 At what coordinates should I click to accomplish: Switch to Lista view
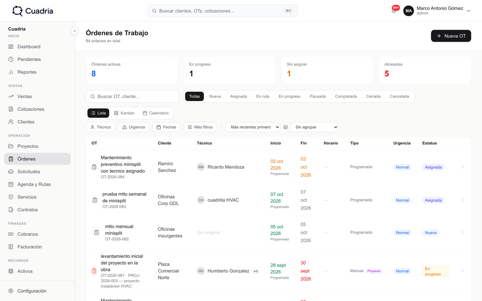[x=99, y=113]
